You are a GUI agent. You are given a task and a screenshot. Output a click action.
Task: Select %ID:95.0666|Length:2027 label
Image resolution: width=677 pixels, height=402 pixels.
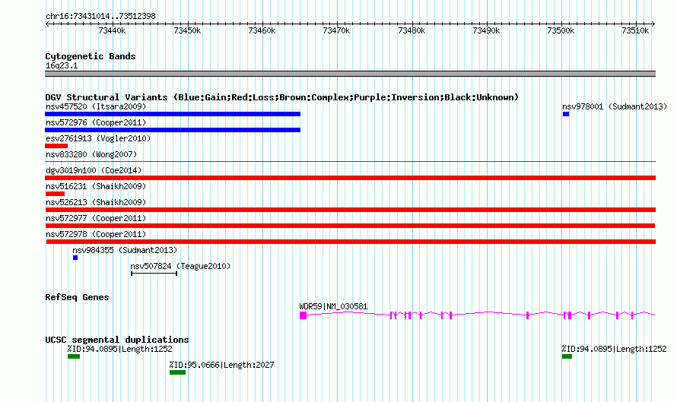(221, 365)
